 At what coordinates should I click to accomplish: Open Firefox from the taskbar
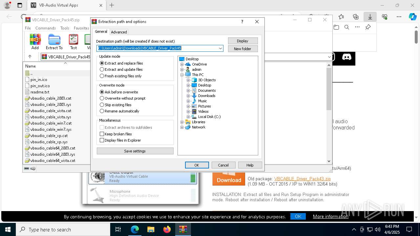[167, 229]
